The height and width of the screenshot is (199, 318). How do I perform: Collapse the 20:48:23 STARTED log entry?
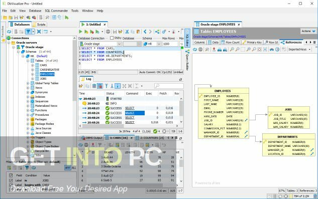click(x=80, y=99)
